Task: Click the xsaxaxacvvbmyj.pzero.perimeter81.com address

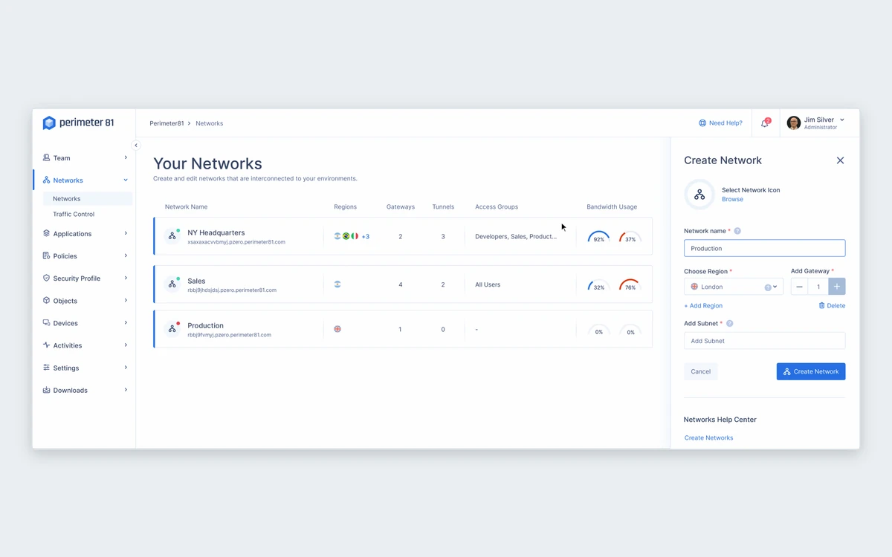Action: (236, 242)
